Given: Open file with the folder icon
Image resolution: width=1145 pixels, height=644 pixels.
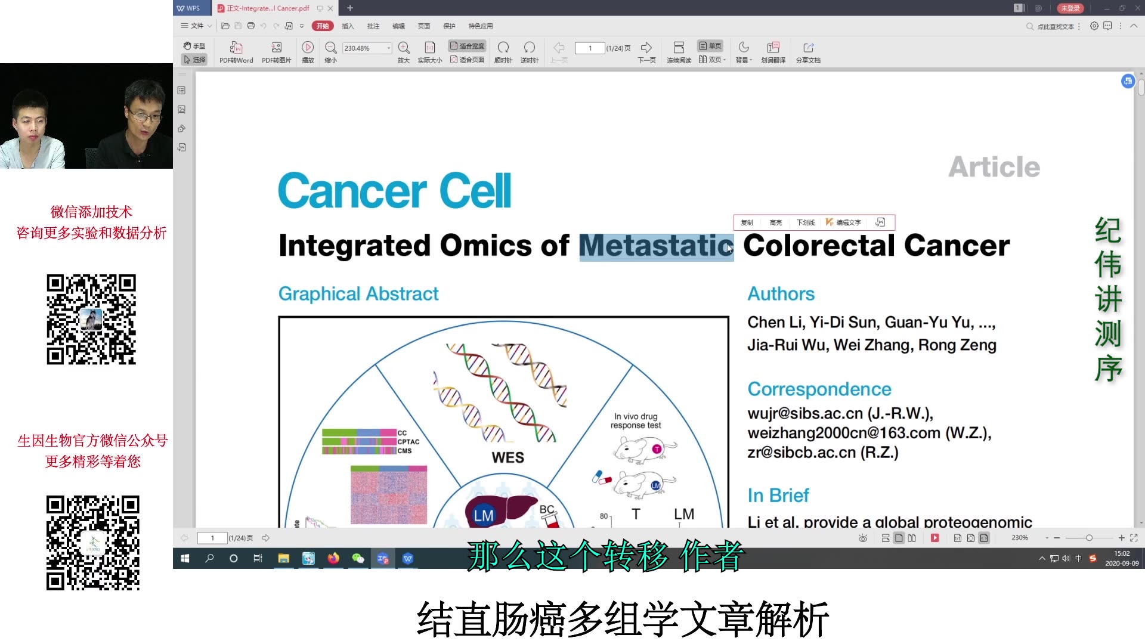Looking at the screenshot, I should click(x=225, y=26).
